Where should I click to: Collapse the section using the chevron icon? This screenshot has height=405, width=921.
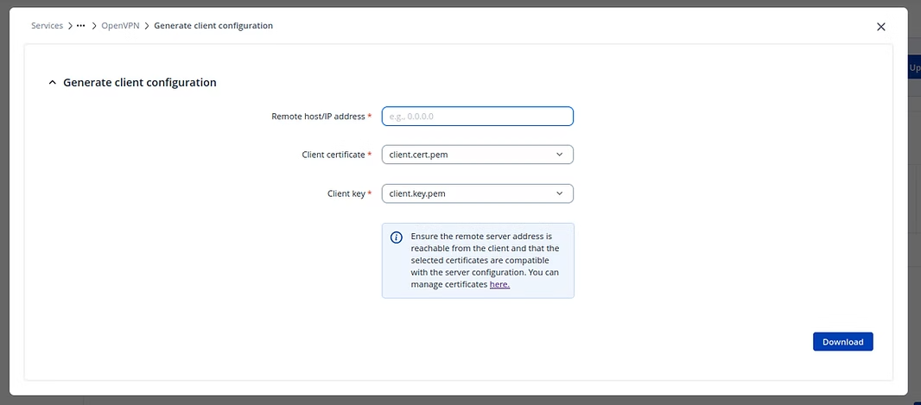click(x=52, y=83)
